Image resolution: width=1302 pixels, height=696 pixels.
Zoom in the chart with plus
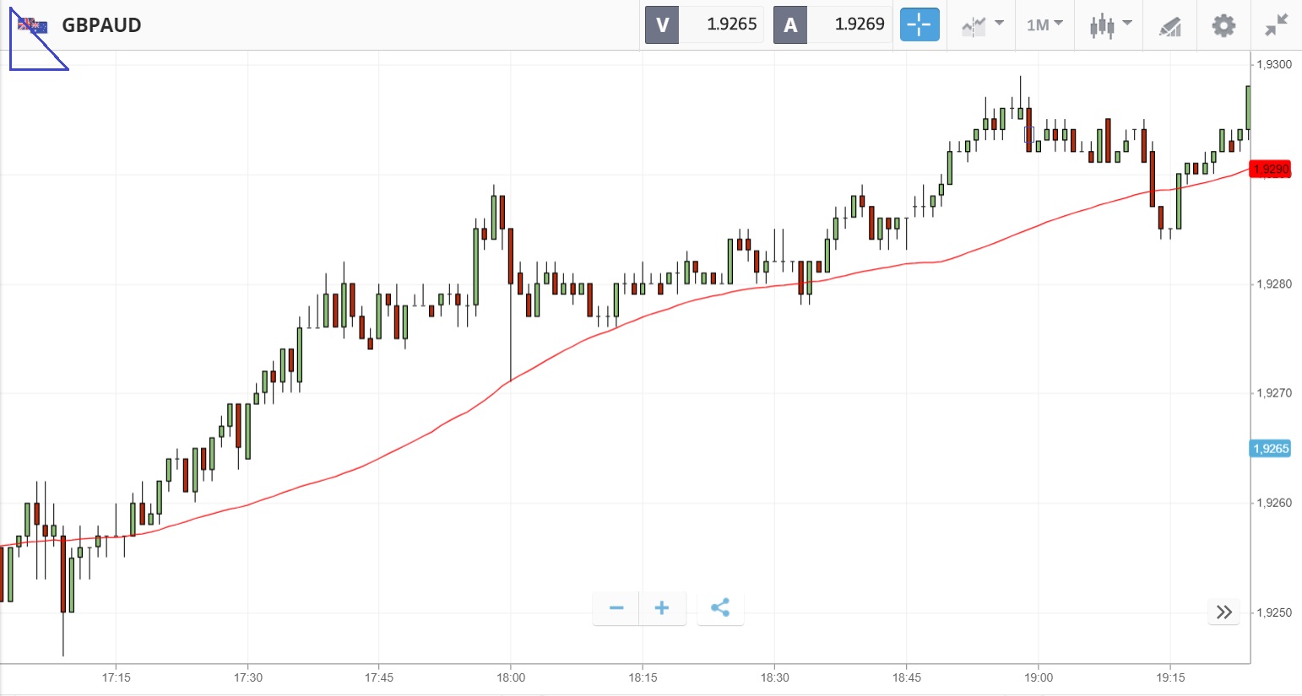(662, 608)
